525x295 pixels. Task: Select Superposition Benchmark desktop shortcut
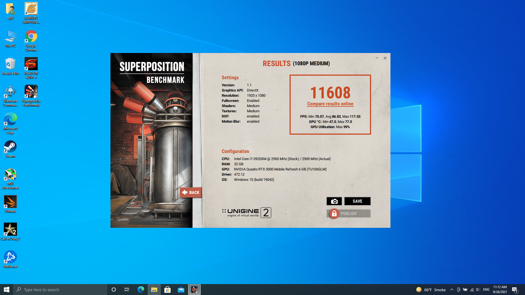click(x=31, y=96)
